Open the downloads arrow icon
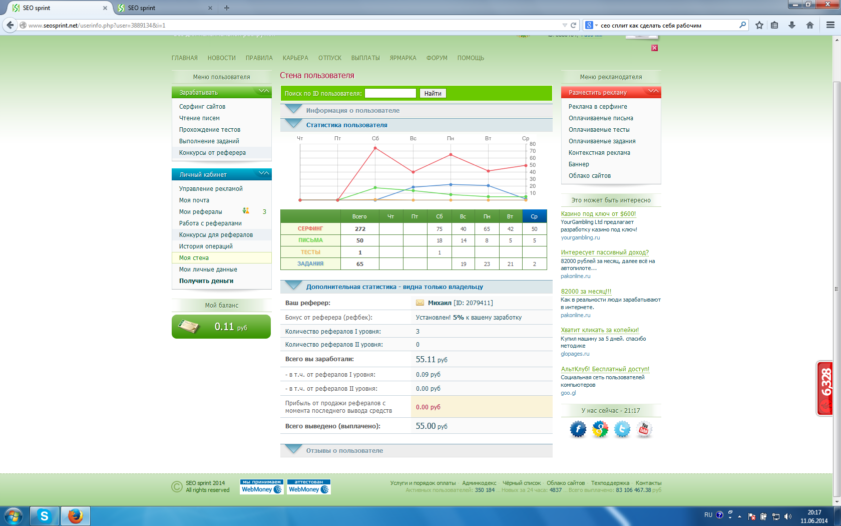Screen dimensions: 841x526 [792, 25]
